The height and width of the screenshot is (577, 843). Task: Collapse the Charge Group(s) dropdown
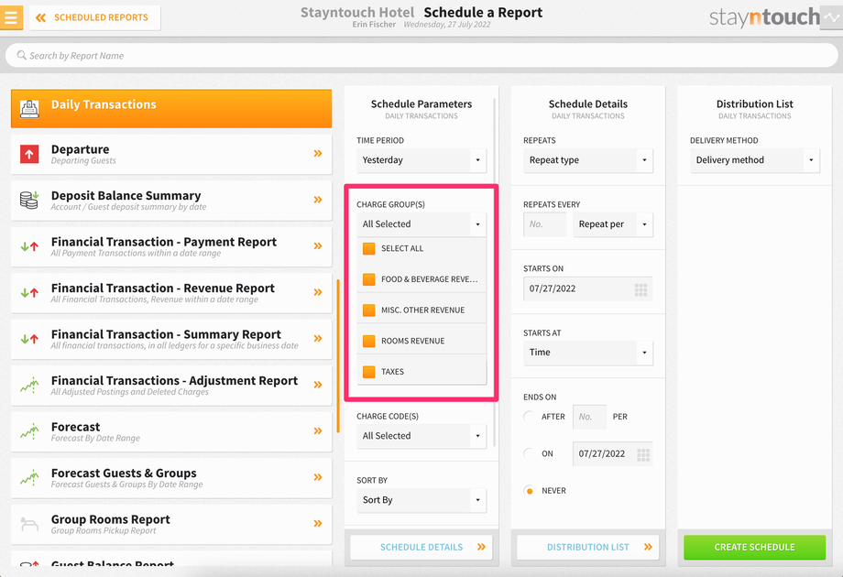(421, 224)
